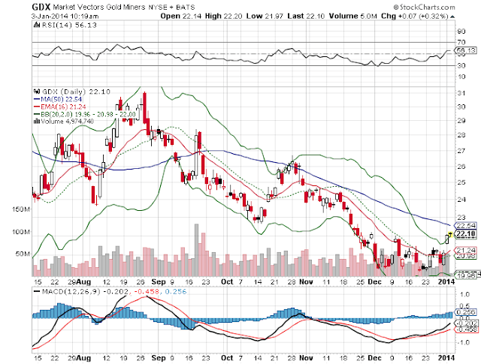Screen dimensions: 481x364
Task: Click the EMA(16) 21.24 legend entry
Action: tap(59, 107)
